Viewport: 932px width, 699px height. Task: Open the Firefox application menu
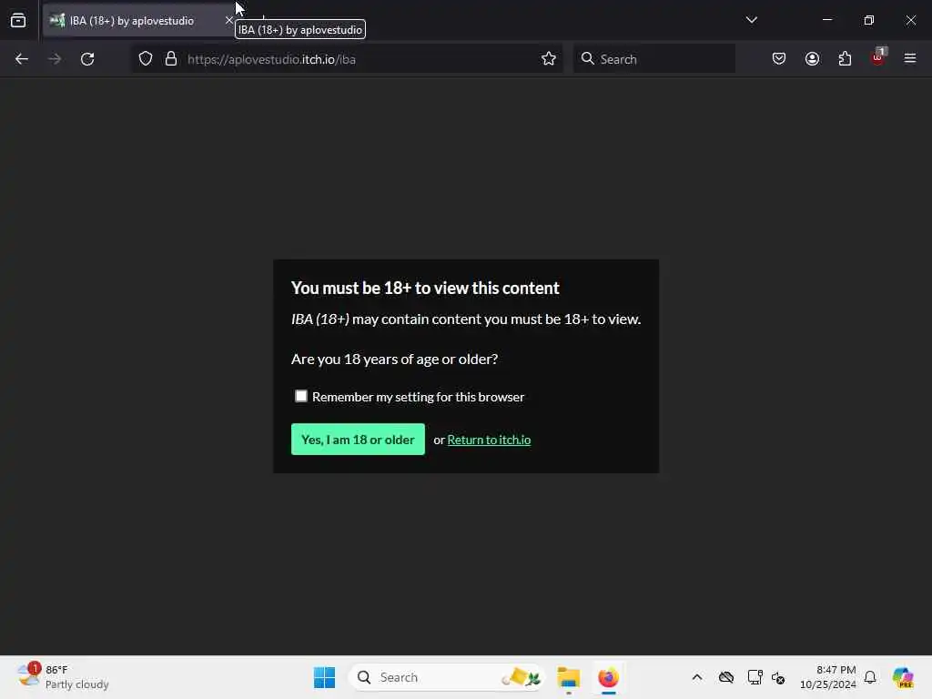click(x=910, y=58)
